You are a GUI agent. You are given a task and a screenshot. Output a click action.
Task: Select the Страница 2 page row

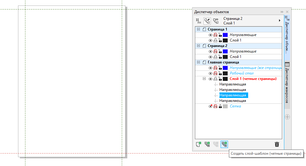coord(238,46)
